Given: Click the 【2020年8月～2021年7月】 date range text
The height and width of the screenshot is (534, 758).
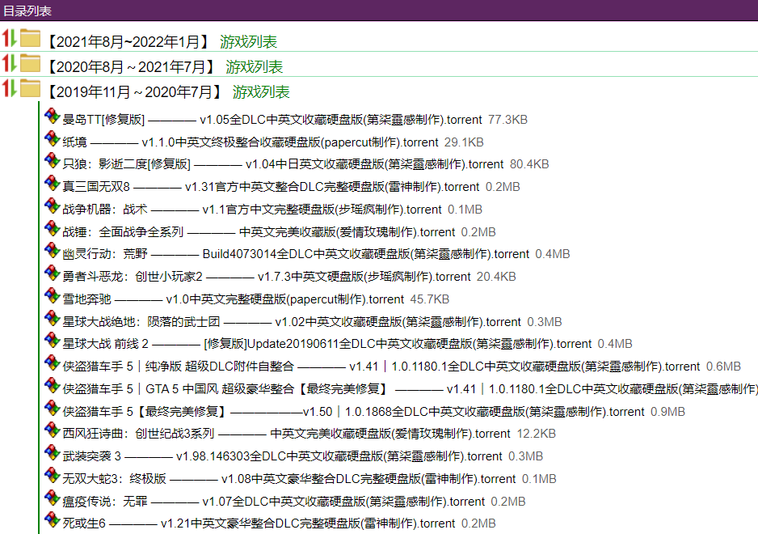Looking at the screenshot, I should pyautogui.click(x=131, y=67).
